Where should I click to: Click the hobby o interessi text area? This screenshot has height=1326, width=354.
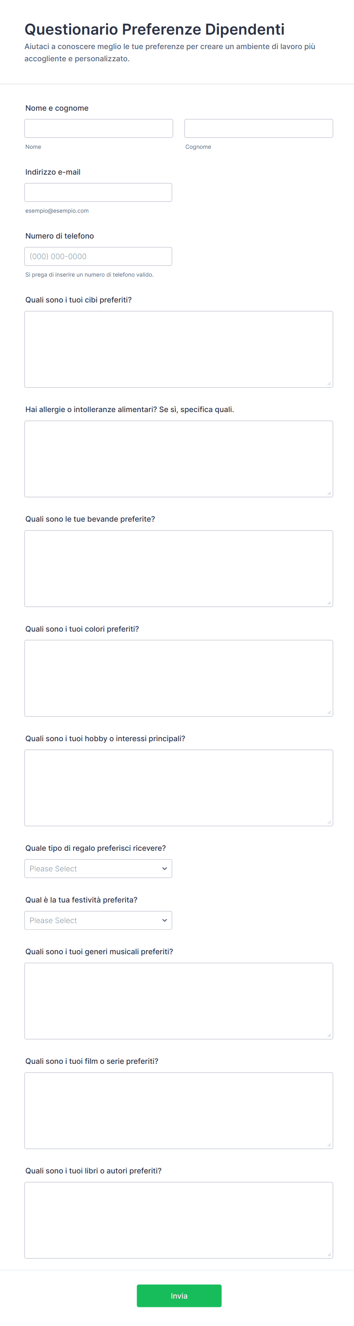tap(178, 787)
